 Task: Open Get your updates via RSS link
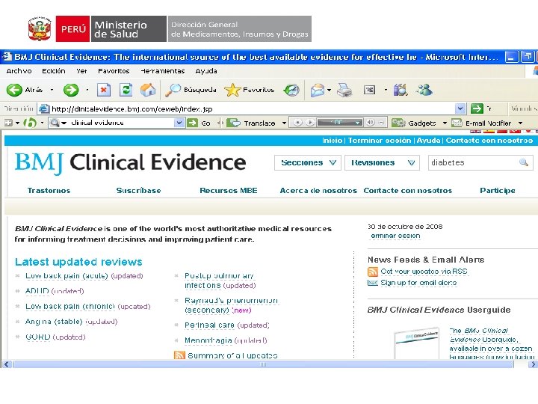tap(424, 272)
